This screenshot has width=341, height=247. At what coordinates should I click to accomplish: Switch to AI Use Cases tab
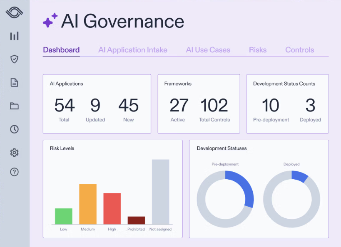(208, 50)
